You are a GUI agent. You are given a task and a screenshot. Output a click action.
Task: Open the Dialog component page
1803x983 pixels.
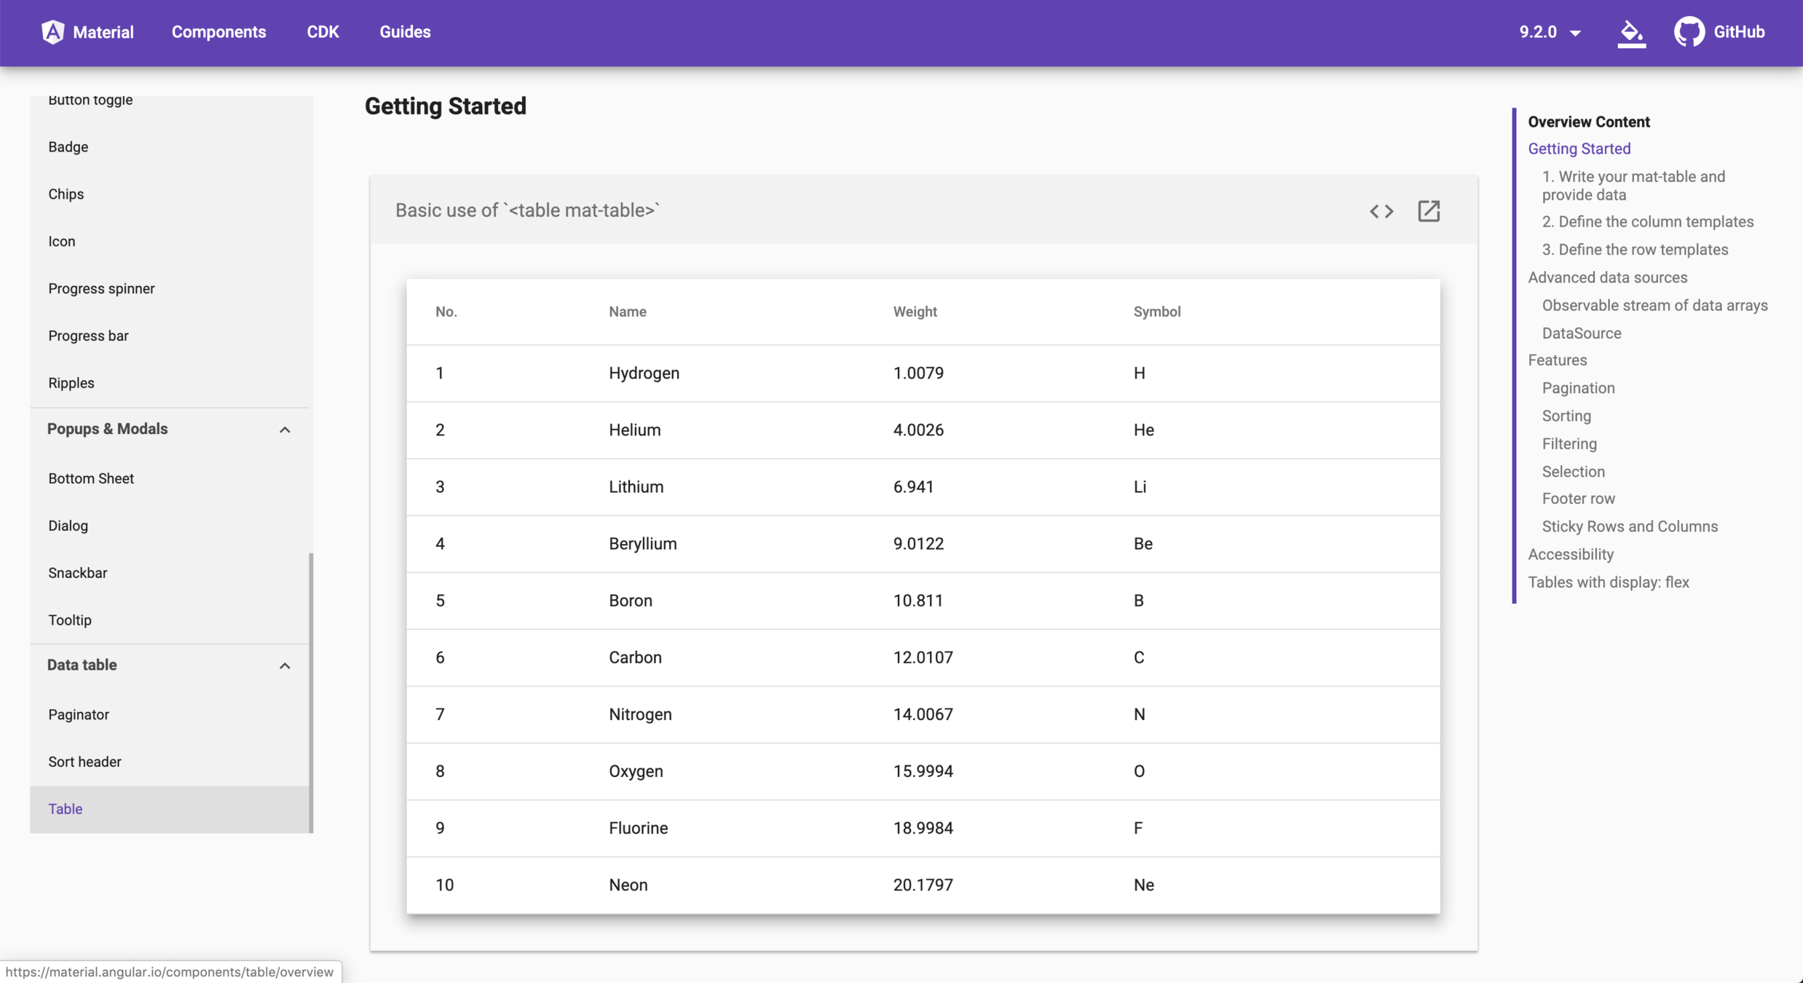(68, 526)
